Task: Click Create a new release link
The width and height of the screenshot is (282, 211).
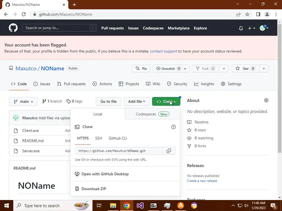Action: click(202, 181)
